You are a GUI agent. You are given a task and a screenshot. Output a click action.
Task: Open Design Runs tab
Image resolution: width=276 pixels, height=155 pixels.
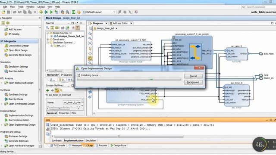click(118, 146)
